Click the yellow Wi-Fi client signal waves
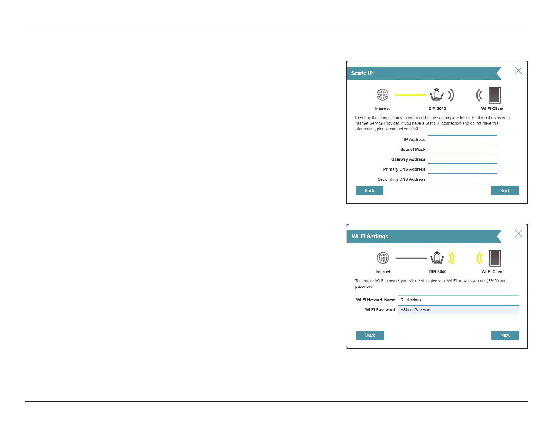 pyautogui.click(x=480, y=258)
